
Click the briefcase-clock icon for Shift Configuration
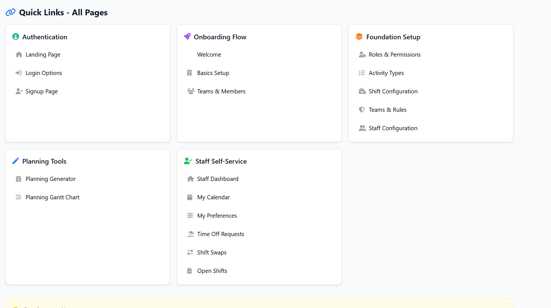click(362, 91)
